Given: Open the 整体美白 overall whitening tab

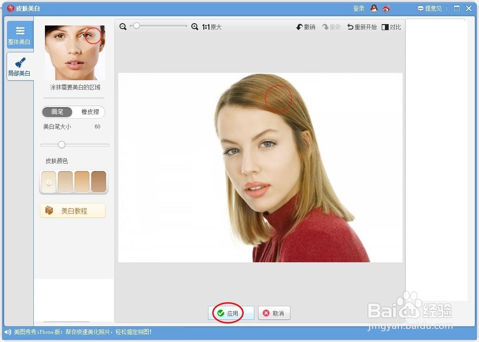Looking at the screenshot, I should (x=20, y=35).
